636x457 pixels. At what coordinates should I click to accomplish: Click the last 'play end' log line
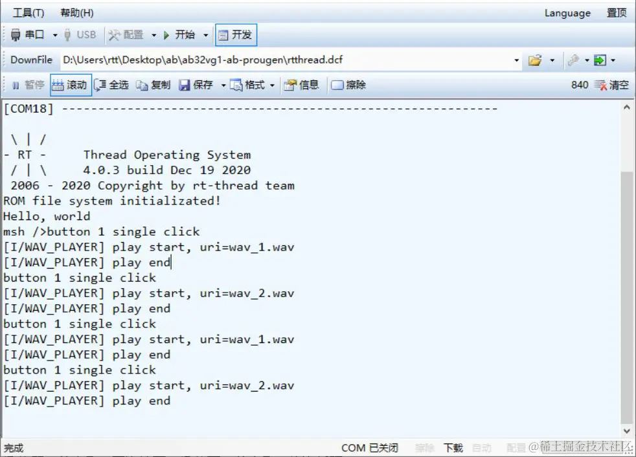87,401
